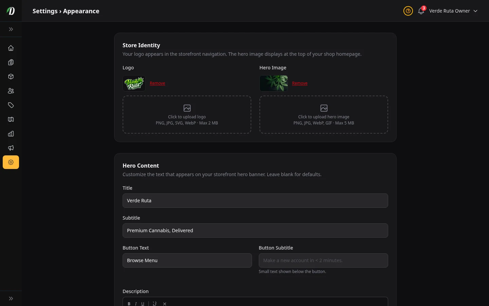The image size is (489, 306).
Task: Remove the hero image
Action: pyautogui.click(x=300, y=83)
